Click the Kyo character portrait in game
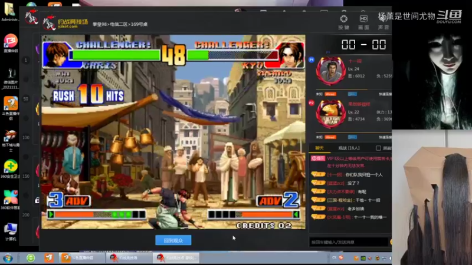This screenshot has height=265, width=472. click(291, 55)
